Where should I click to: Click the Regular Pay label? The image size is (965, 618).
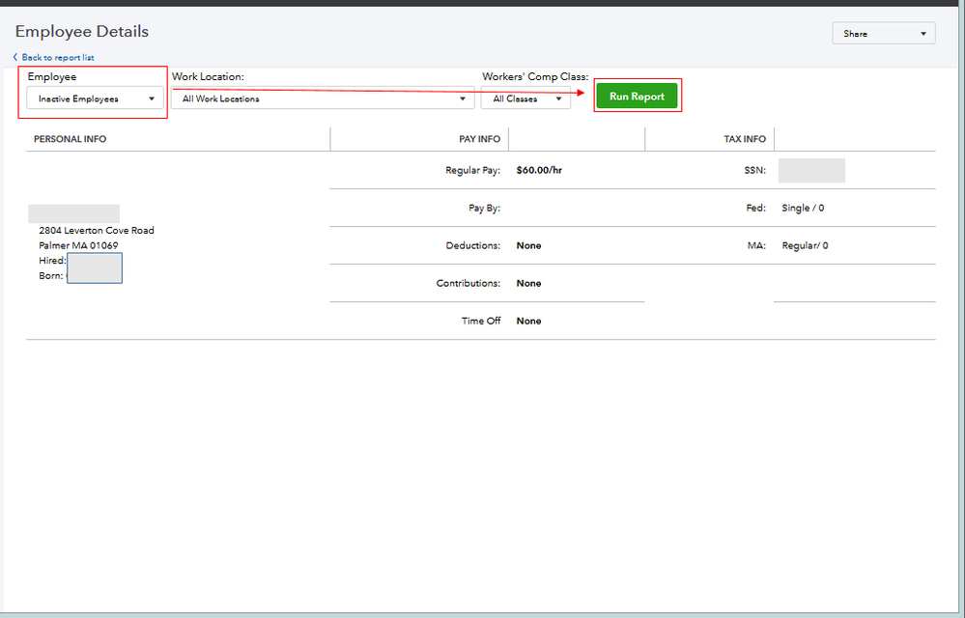coord(473,170)
